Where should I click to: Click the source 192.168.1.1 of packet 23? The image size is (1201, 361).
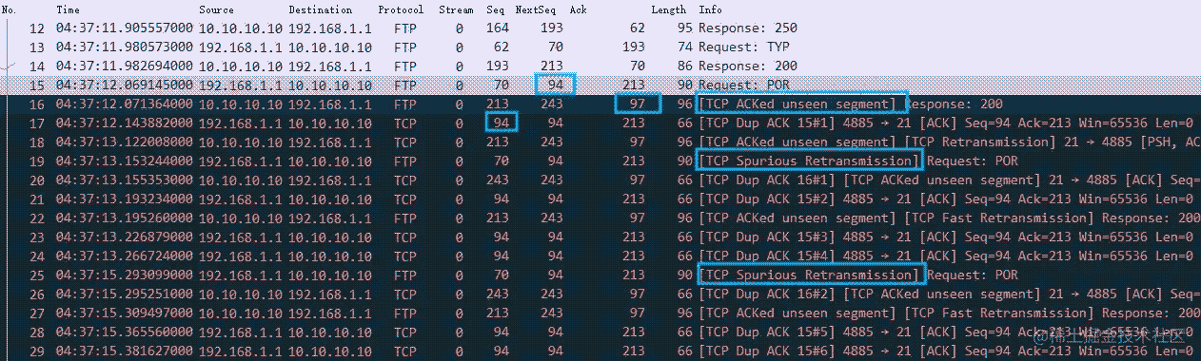(240, 237)
